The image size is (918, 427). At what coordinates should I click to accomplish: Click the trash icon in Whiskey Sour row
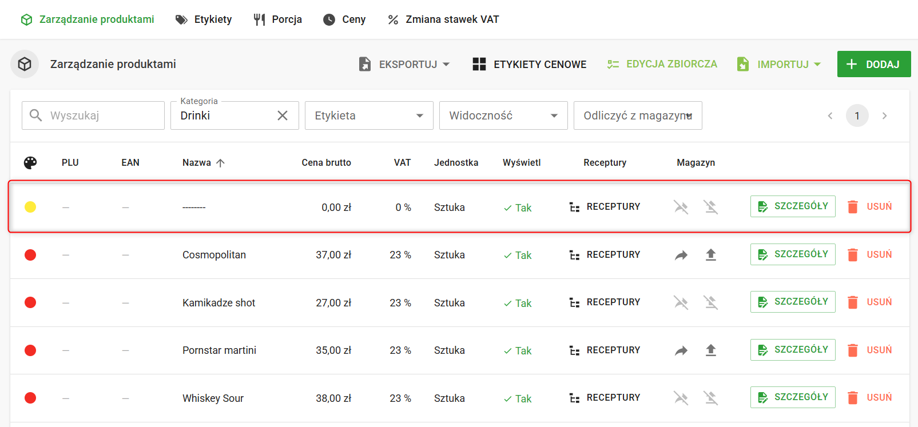[852, 398]
